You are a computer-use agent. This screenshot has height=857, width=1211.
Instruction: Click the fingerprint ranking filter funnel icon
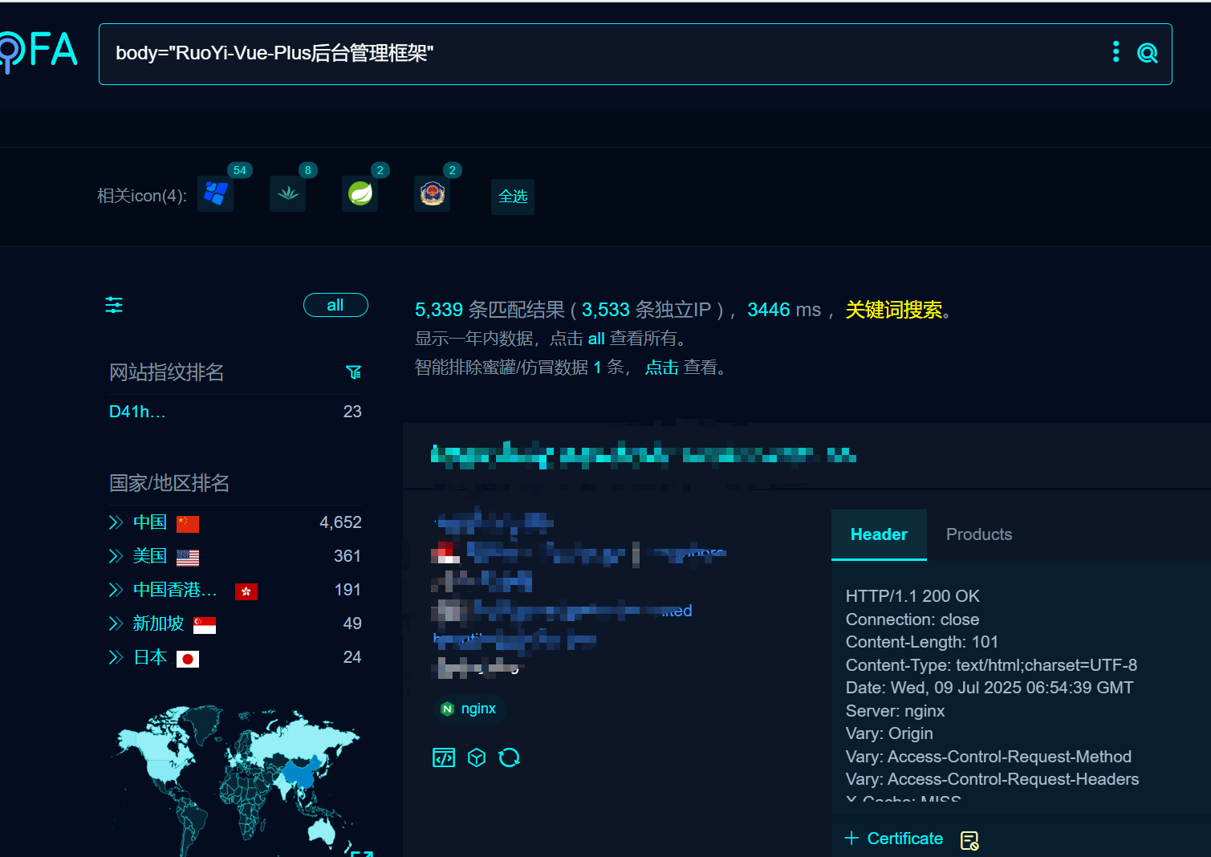[353, 372]
